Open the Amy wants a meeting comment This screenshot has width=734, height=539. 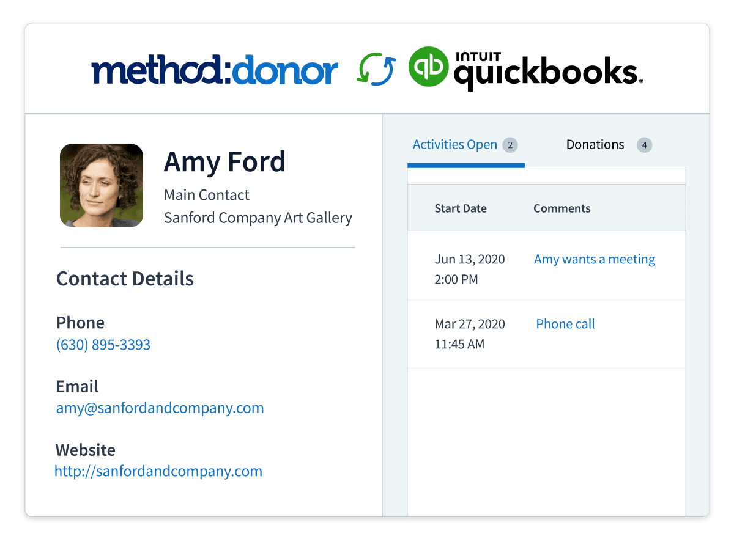click(x=595, y=259)
